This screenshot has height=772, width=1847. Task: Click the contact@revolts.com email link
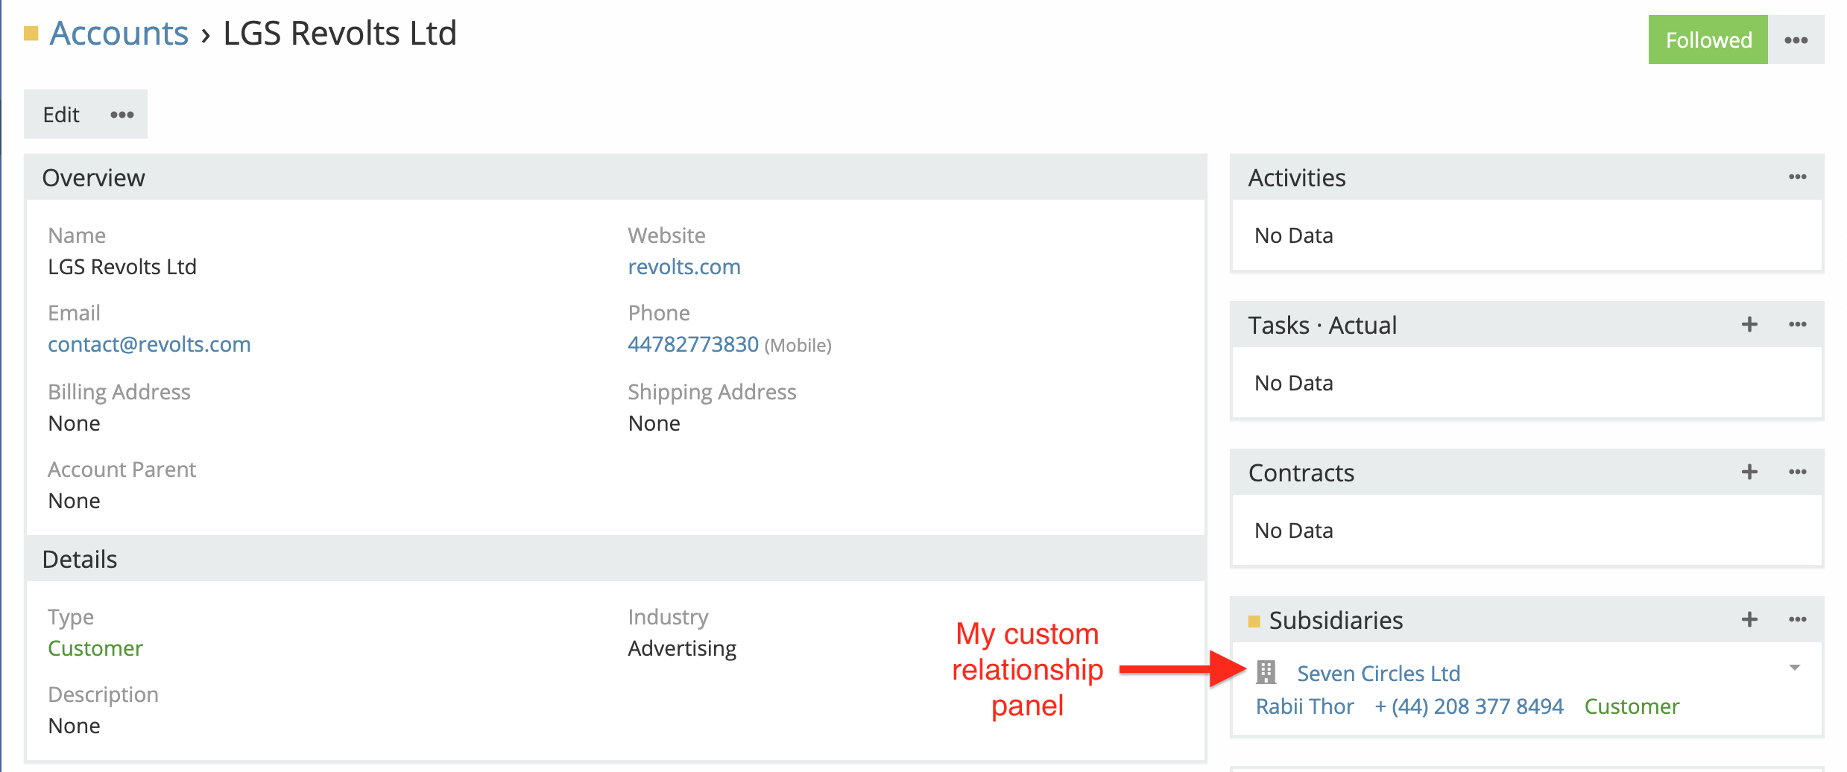149,344
